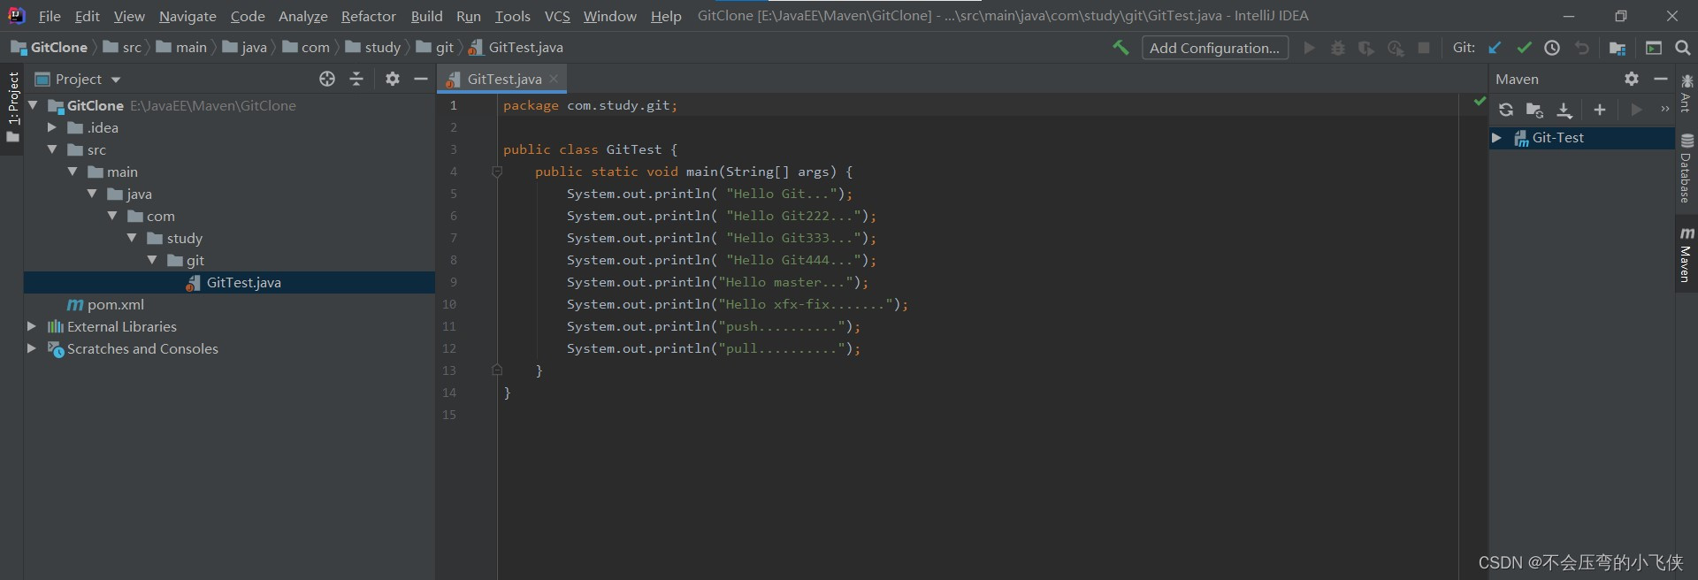Toggle the Maven tool window stripe
The image size is (1698, 580).
(x=1687, y=255)
